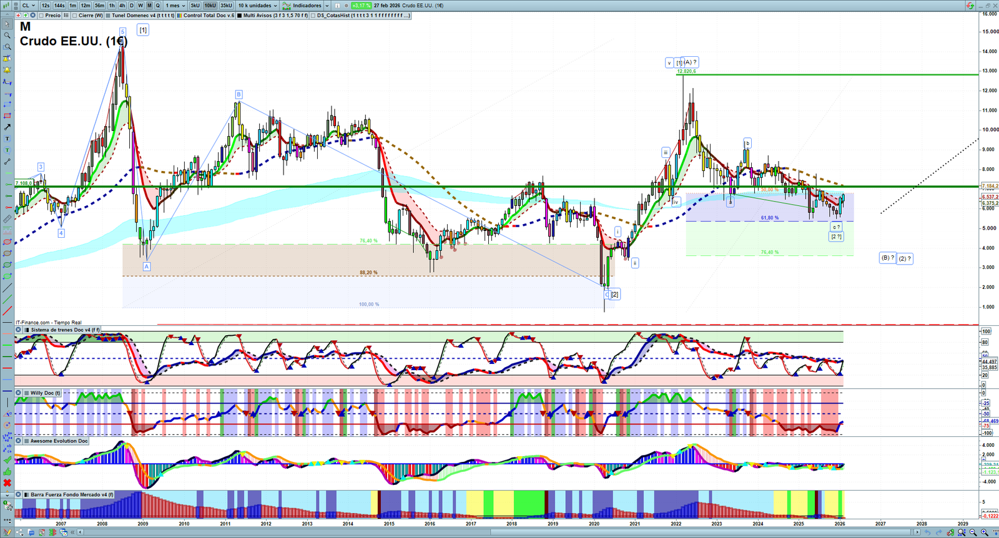Open the Precio list settings icon

(66, 15)
